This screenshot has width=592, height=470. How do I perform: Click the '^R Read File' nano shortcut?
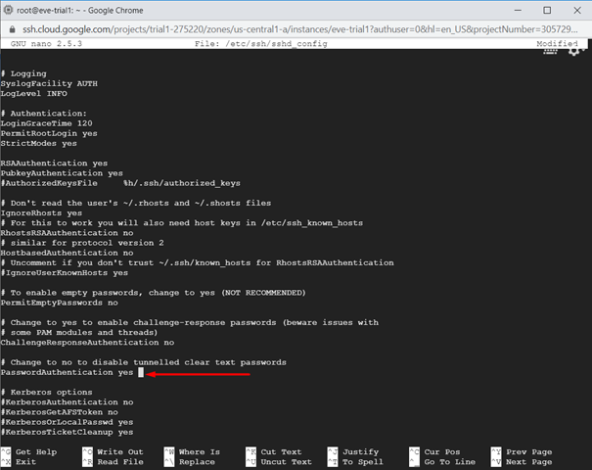point(113,462)
